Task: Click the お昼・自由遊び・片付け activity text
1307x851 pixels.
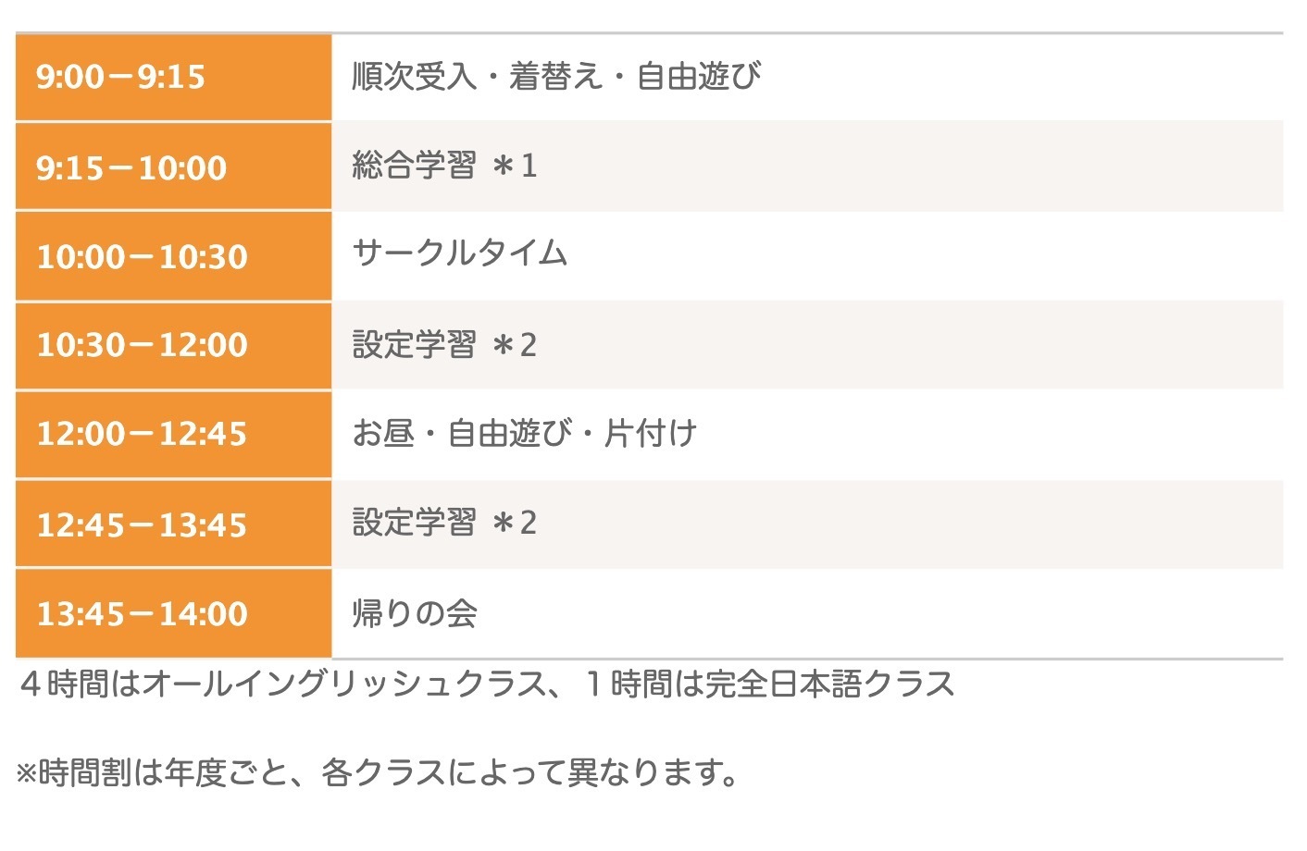Action: (x=524, y=433)
